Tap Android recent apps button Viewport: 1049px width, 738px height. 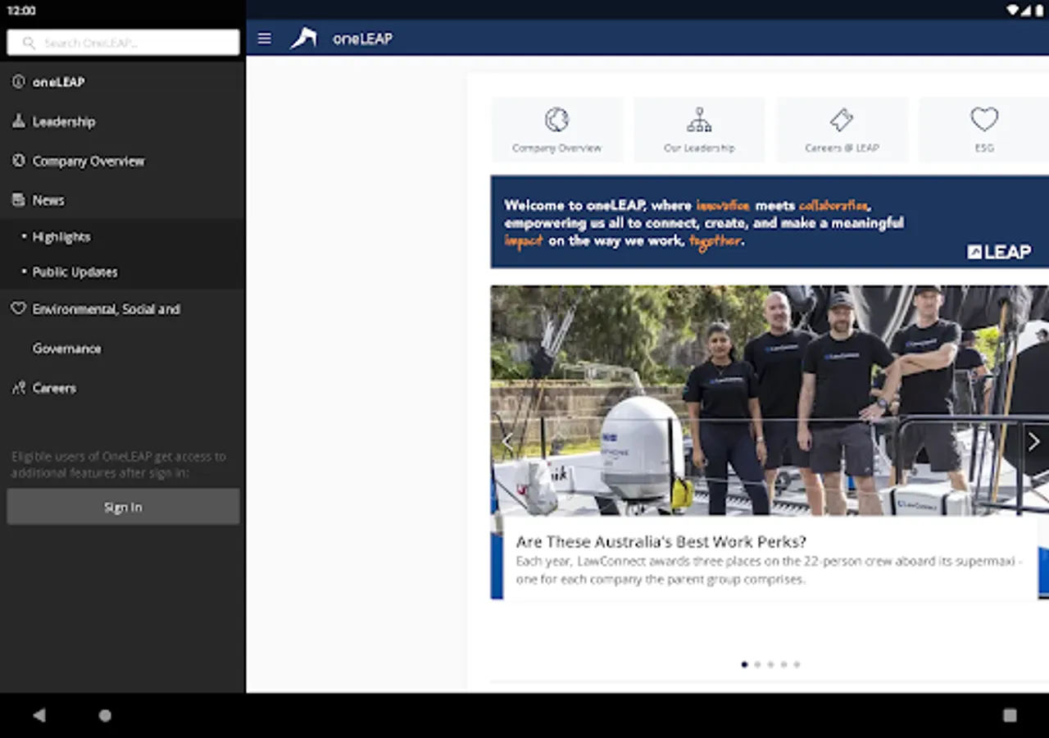1010,715
